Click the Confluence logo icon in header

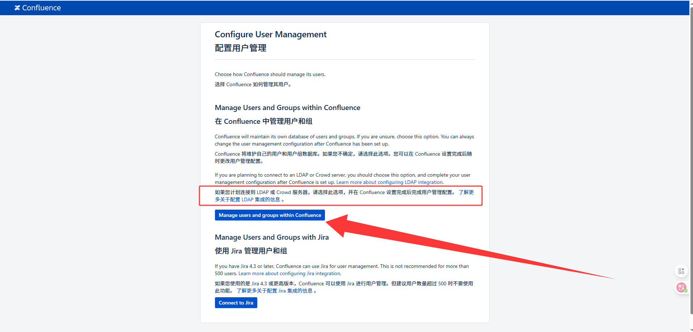pos(17,8)
